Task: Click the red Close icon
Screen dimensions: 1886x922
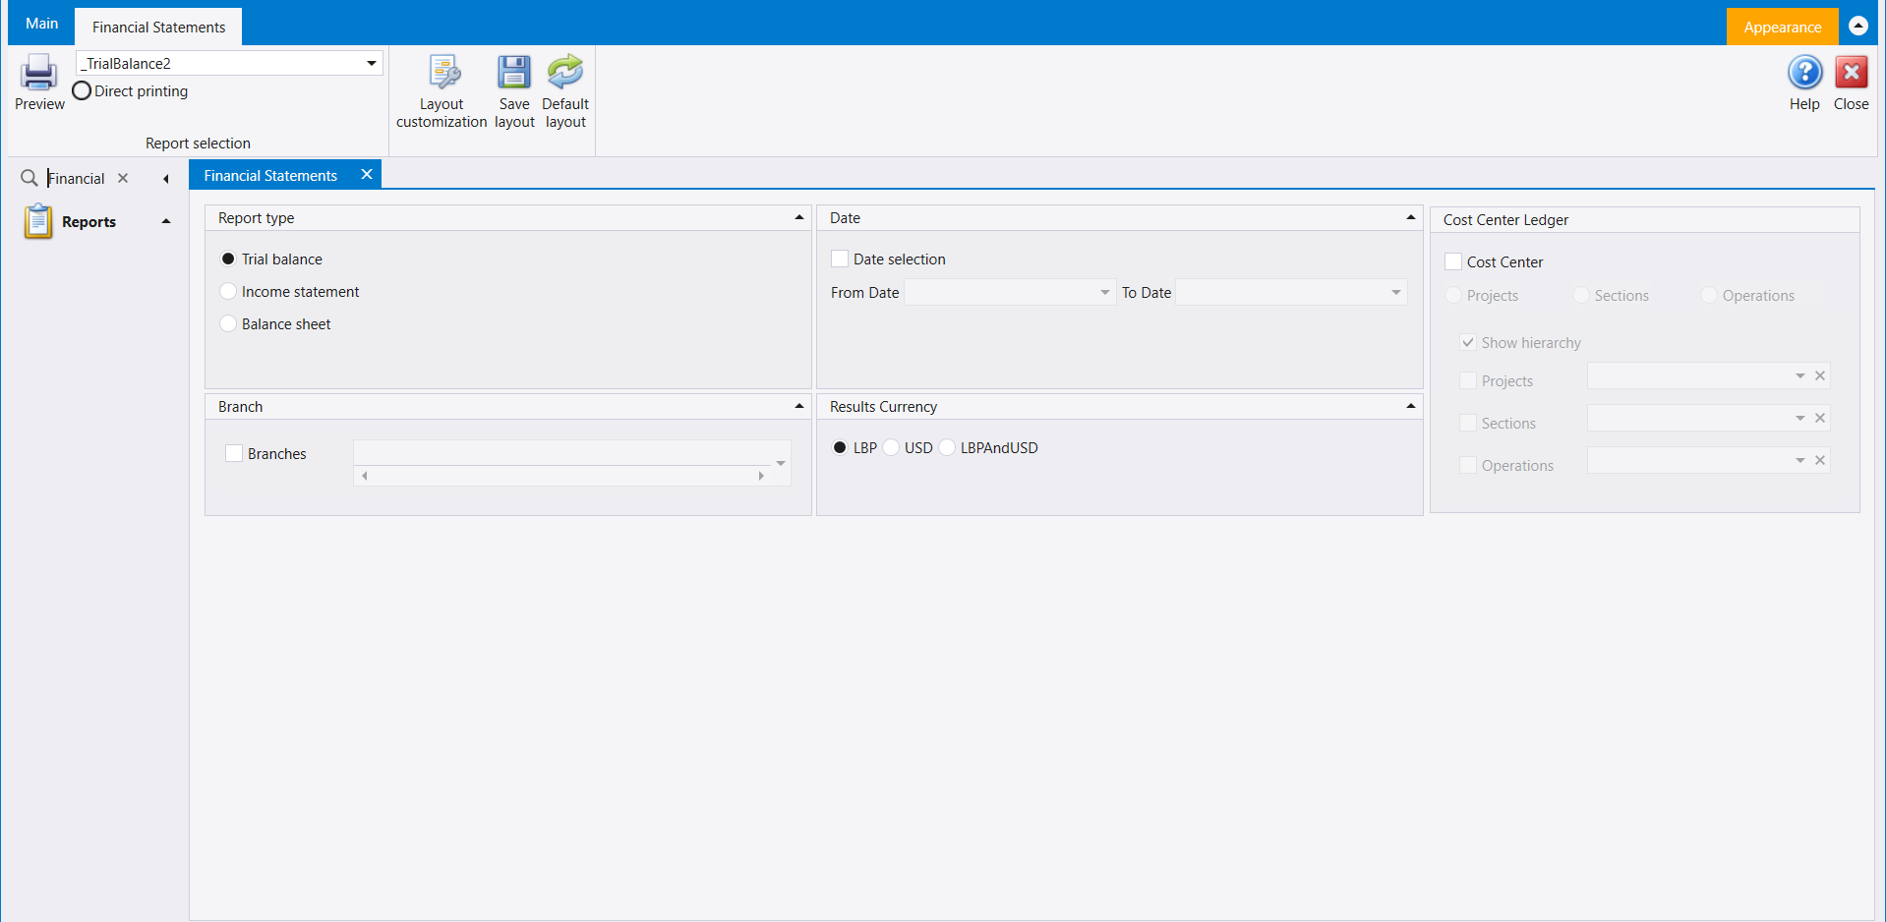Action: coord(1851,73)
